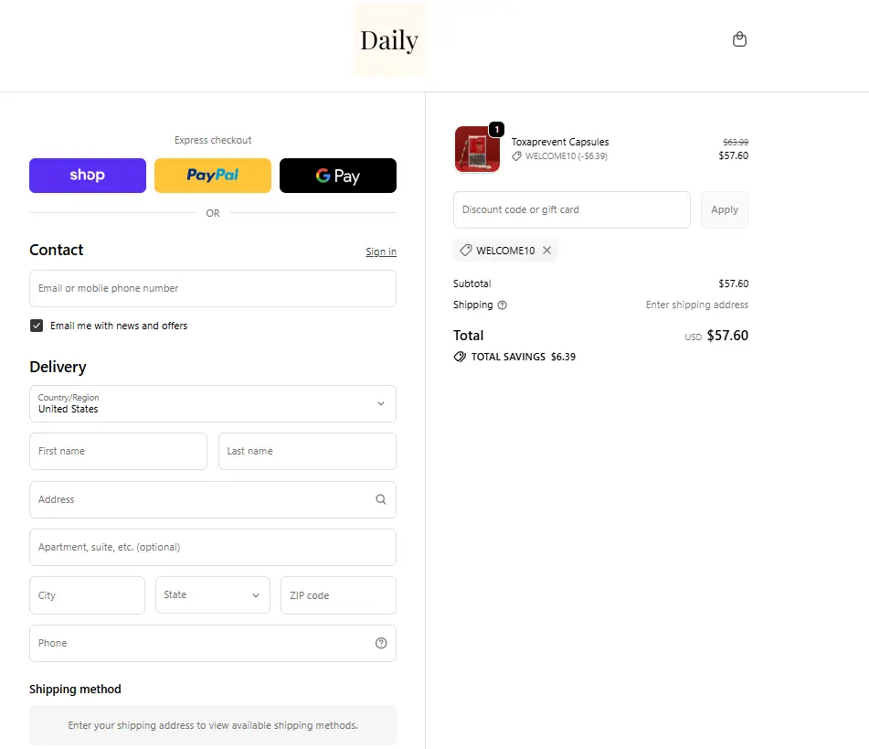Image resolution: width=869 pixels, height=749 pixels.
Task: Pay with Shop Pay express checkout
Action: [88, 176]
